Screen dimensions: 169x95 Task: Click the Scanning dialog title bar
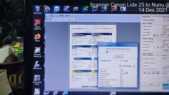click(x=118, y=45)
